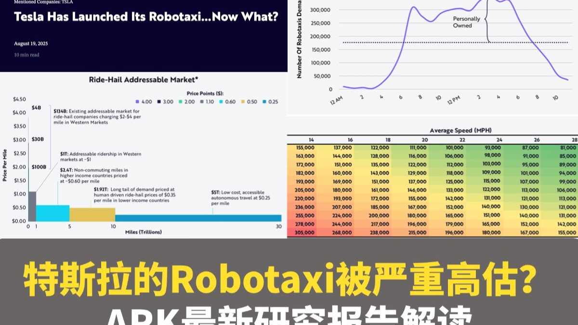
Task: Click the '185,000' table cell
Action: [x=379, y=207]
